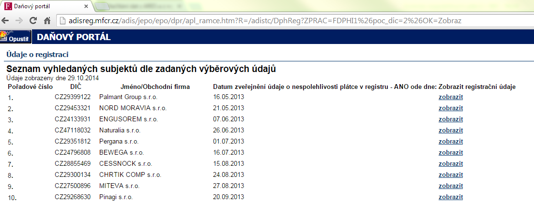Click the company name CESSNOCK s.r.o.
This screenshot has height=203, width=534.
click(126, 164)
